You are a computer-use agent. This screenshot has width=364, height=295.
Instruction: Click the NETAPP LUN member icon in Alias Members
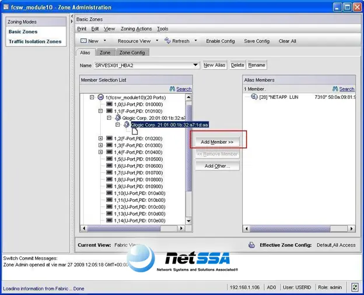254,97
